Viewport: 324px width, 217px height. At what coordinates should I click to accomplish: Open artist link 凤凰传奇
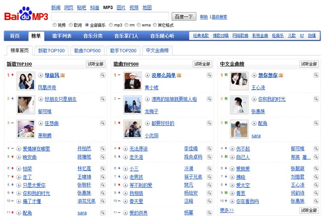(47, 88)
